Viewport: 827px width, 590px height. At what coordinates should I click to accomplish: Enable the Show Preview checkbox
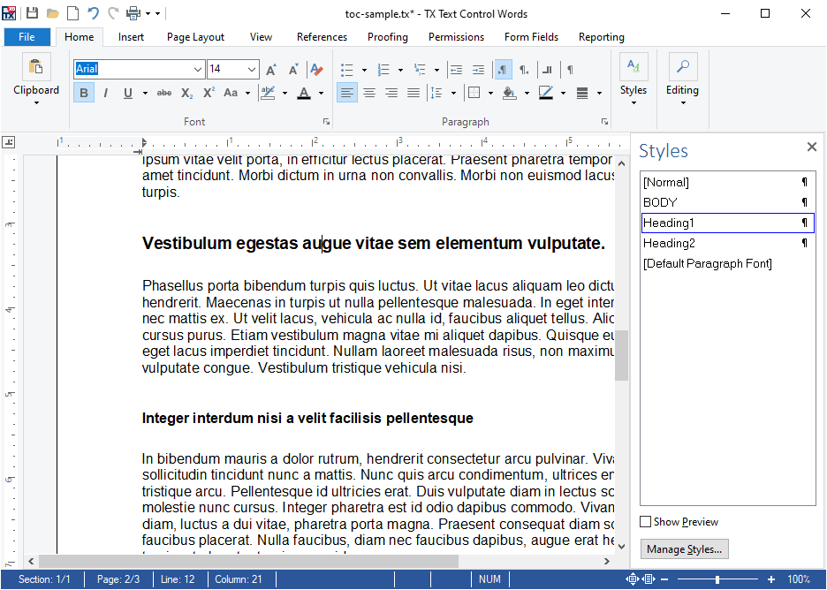tap(646, 521)
